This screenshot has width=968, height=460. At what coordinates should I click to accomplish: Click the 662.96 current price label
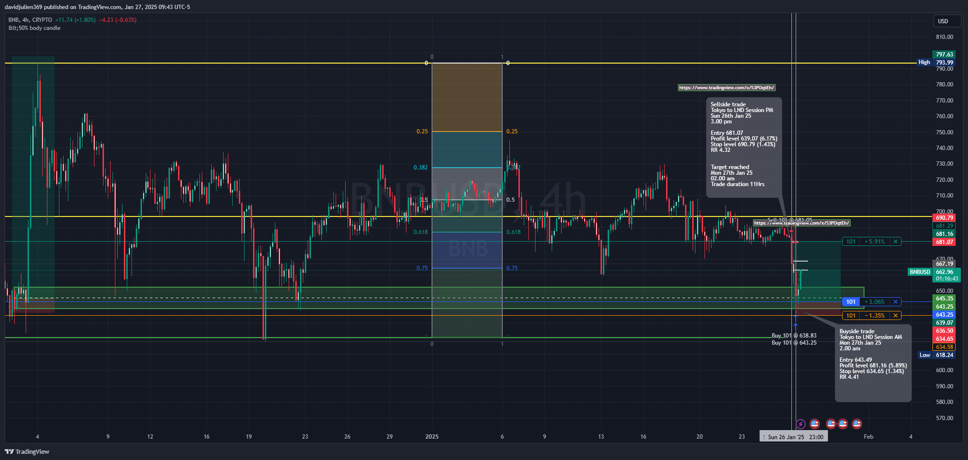(945, 272)
